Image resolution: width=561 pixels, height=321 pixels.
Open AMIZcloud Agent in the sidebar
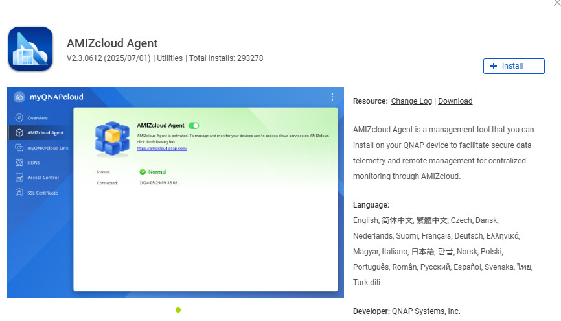(x=45, y=133)
